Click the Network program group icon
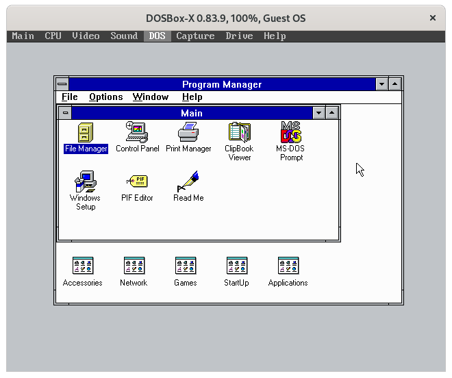This screenshot has height=378, width=452. click(x=134, y=266)
